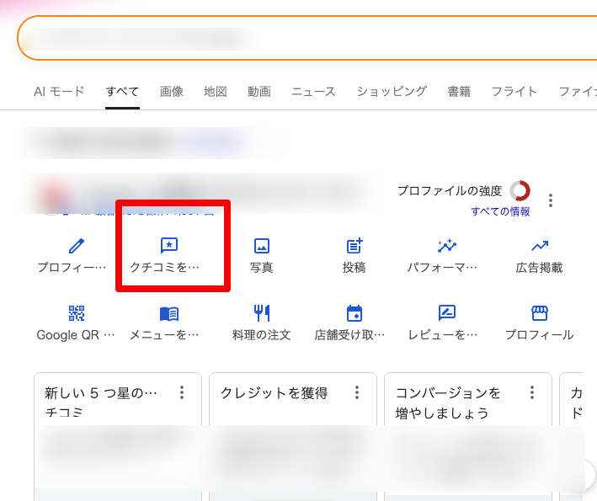Switch to the 動画 tab
This screenshot has width=597, height=501.
coord(259,92)
